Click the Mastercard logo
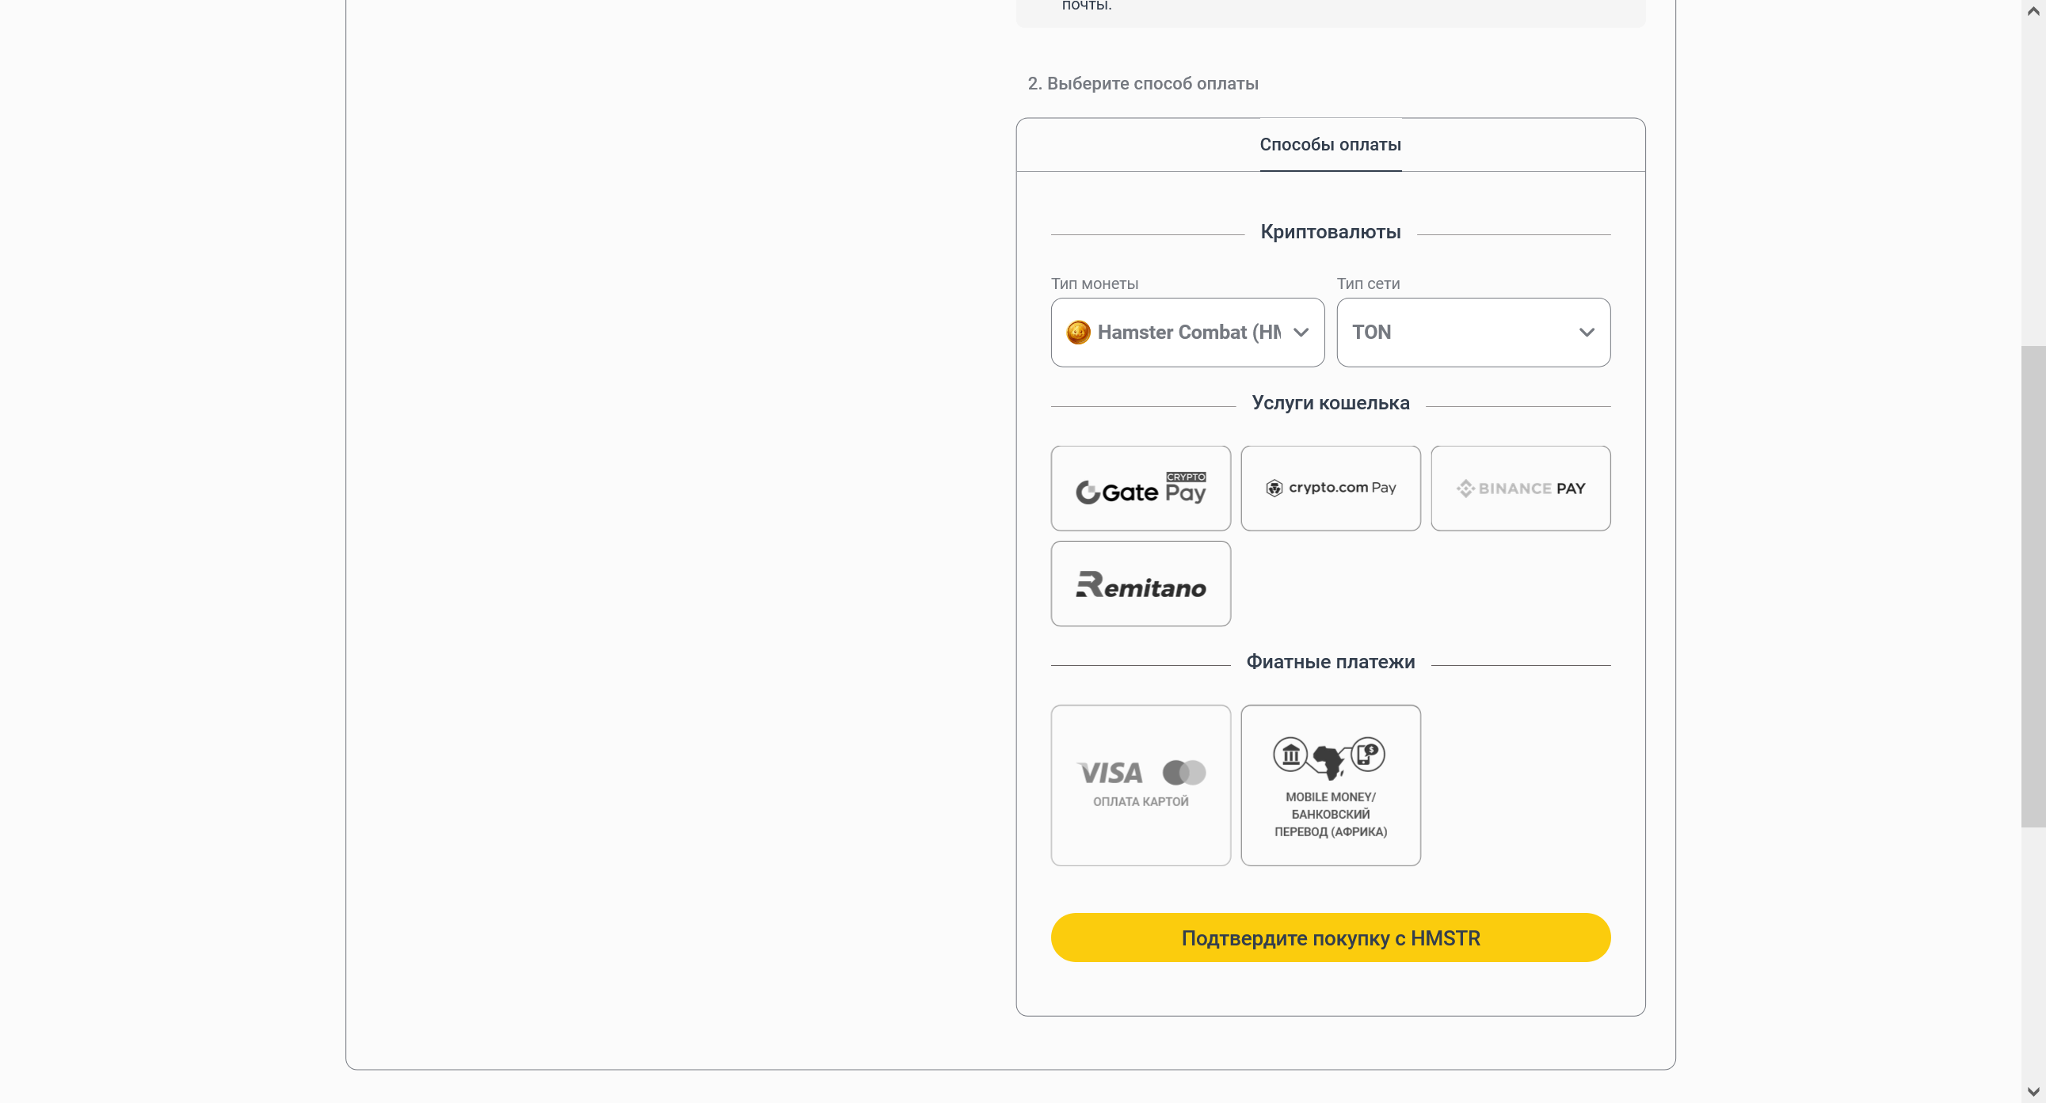This screenshot has width=2046, height=1103. pos(1183,773)
